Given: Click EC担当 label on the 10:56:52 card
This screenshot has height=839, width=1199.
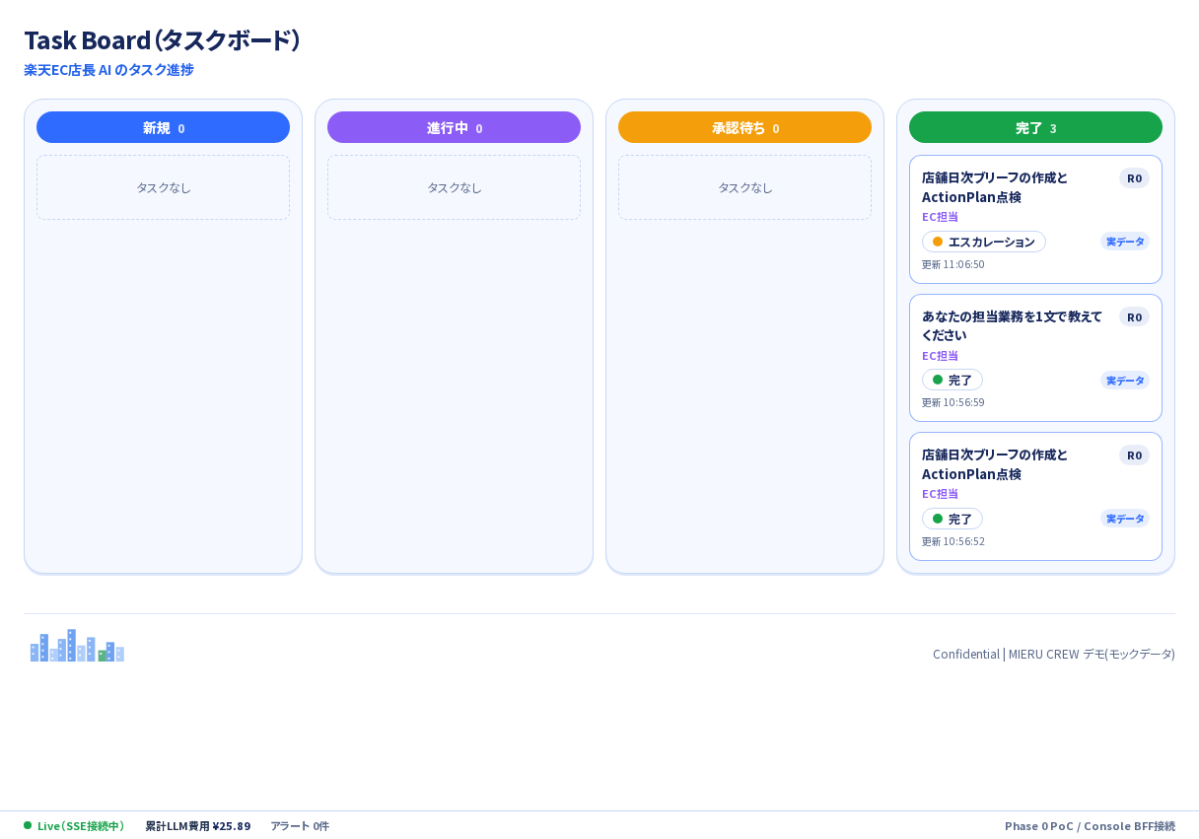Looking at the screenshot, I should tap(940, 494).
